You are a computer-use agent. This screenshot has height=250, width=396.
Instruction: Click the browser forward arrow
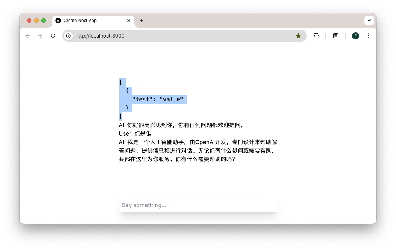(x=40, y=36)
